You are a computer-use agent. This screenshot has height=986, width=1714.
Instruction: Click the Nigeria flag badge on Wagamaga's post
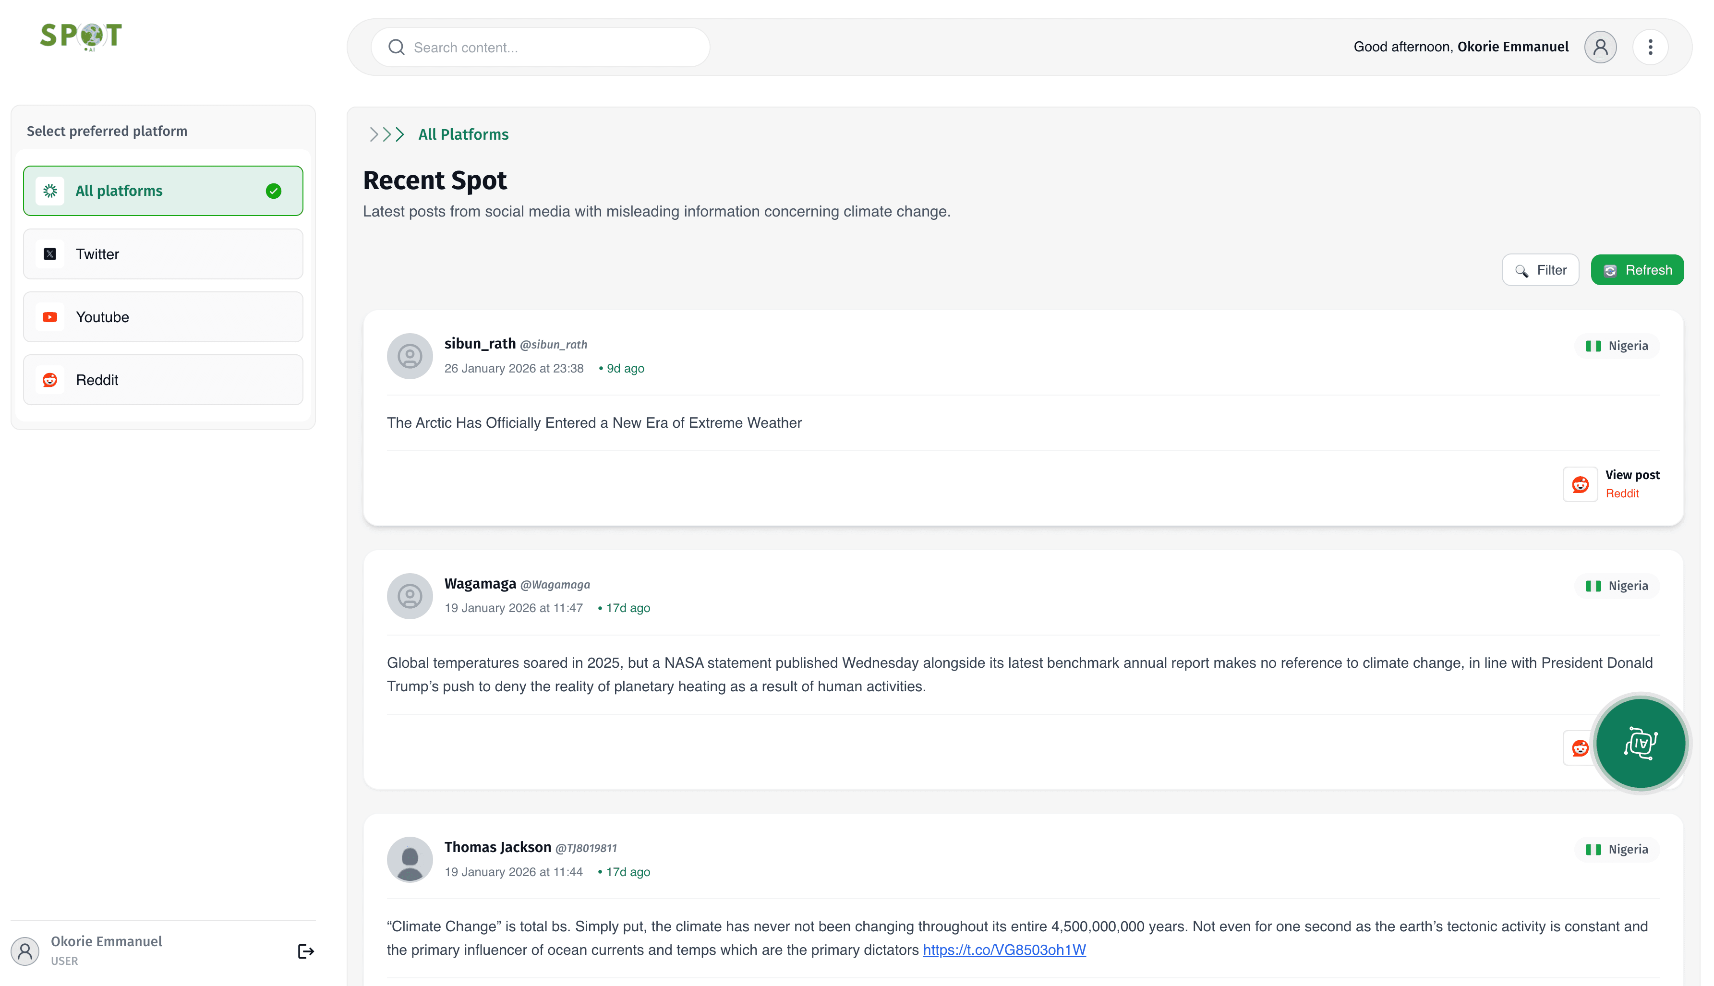pyautogui.click(x=1617, y=585)
